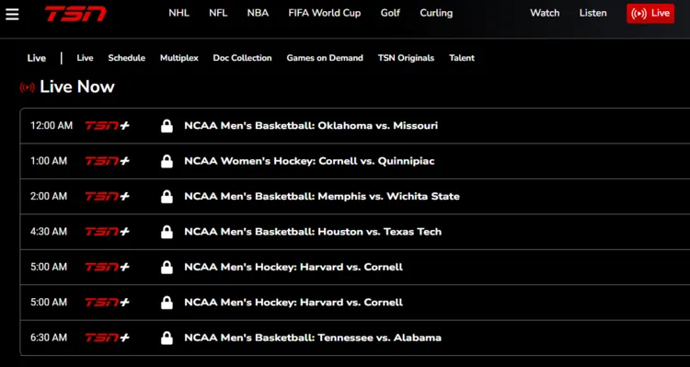Click the lock icon for Houston vs. Texas Tech

coord(167,232)
